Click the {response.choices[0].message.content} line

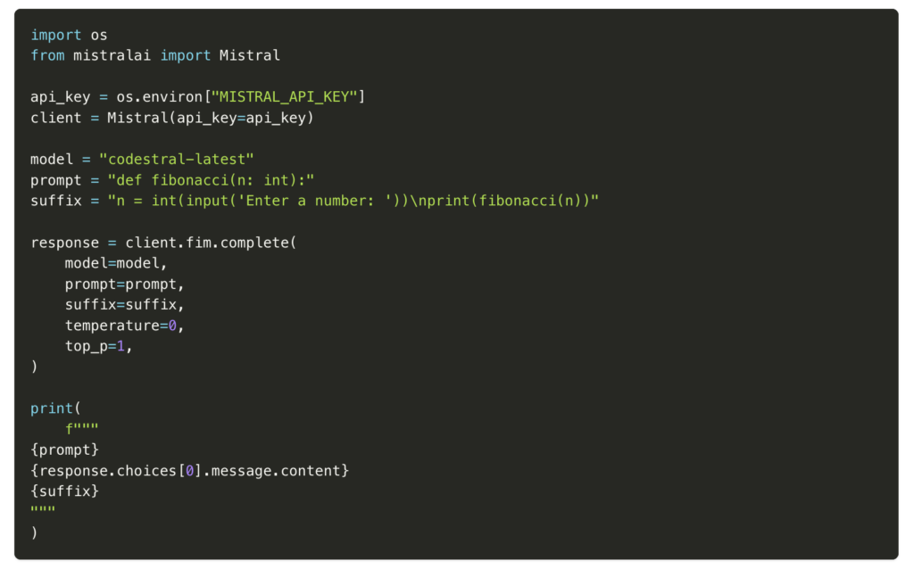pyautogui.click(x=189, y=470)
